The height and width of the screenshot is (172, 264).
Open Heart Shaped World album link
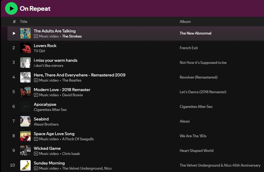(x=196, y=151)
